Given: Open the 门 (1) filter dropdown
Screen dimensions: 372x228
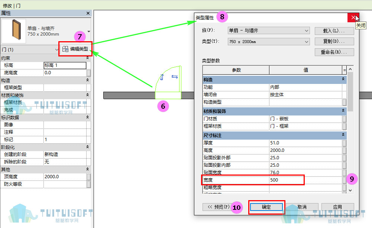Looking at the screenshot, I should [x=56, y=49].
